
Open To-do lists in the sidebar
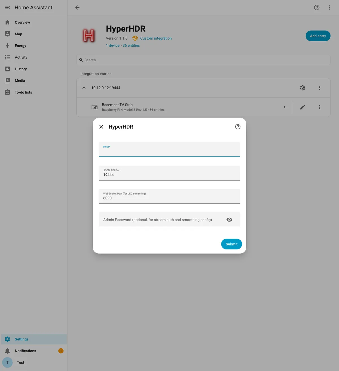click(x=34, y=92)
